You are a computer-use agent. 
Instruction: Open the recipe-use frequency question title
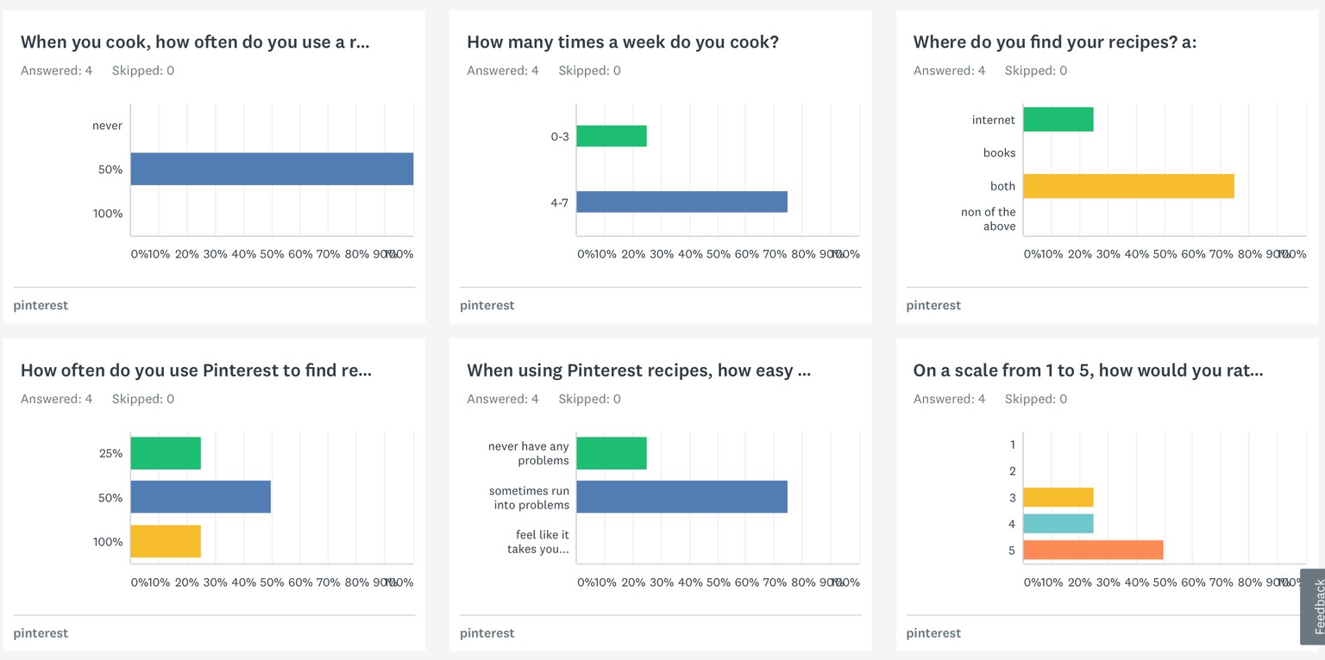(195, 42)
